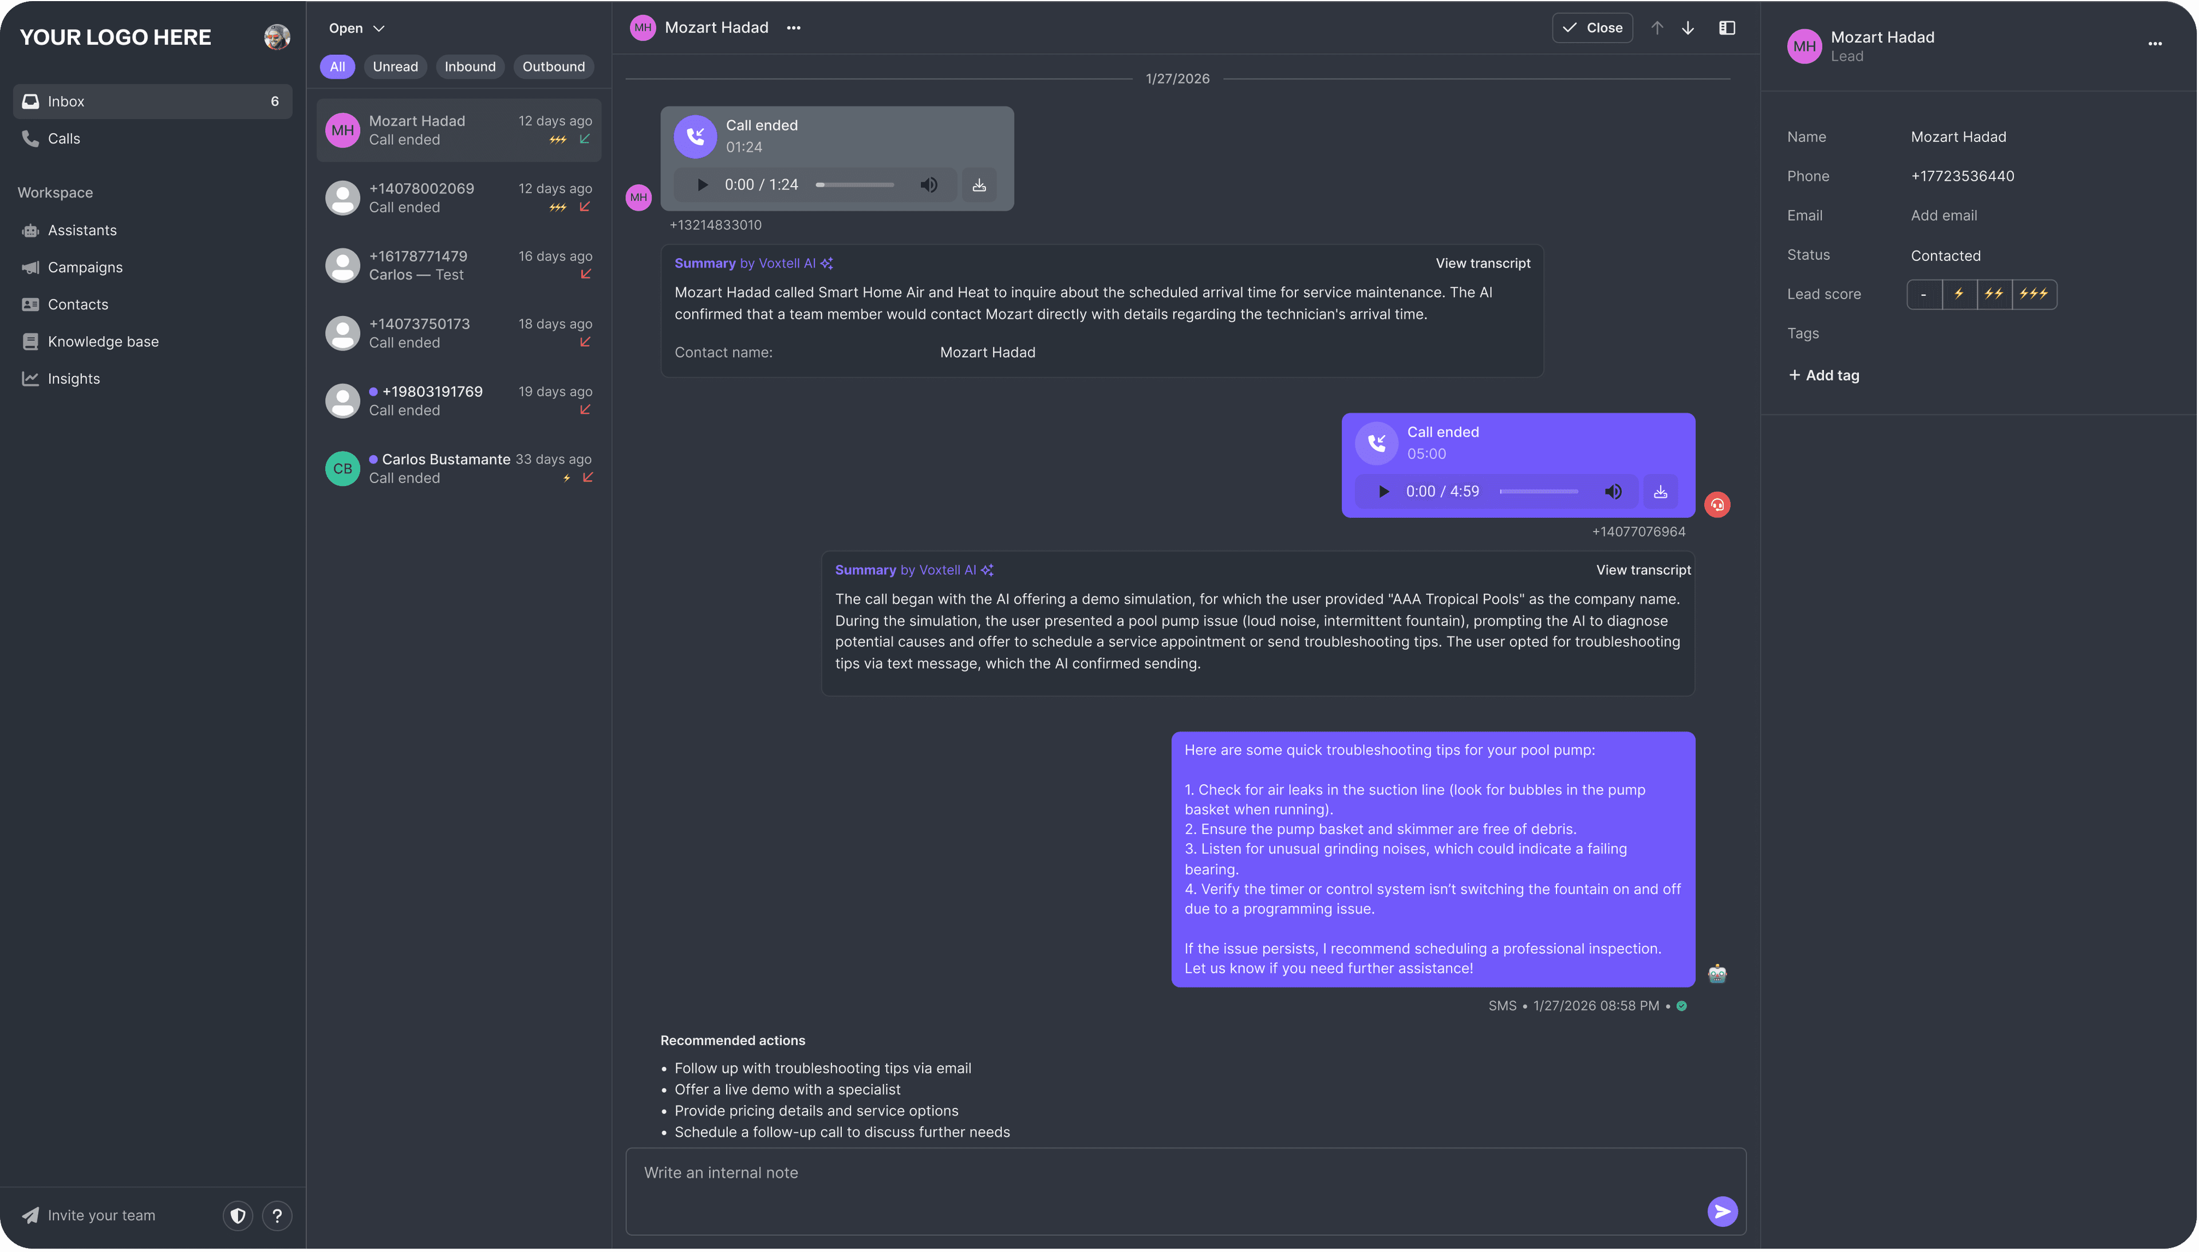Mute the 01:24 call audio
Image resolution: width=2199 pixels, height=1252 pixels.
929,184
